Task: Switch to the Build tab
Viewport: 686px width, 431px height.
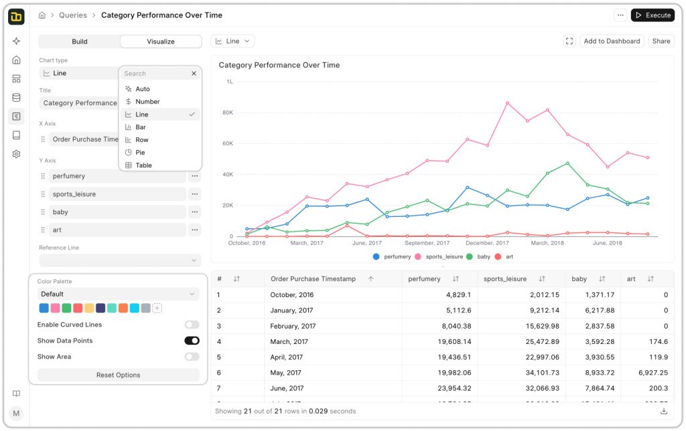Action: click(x=80, y=41)
